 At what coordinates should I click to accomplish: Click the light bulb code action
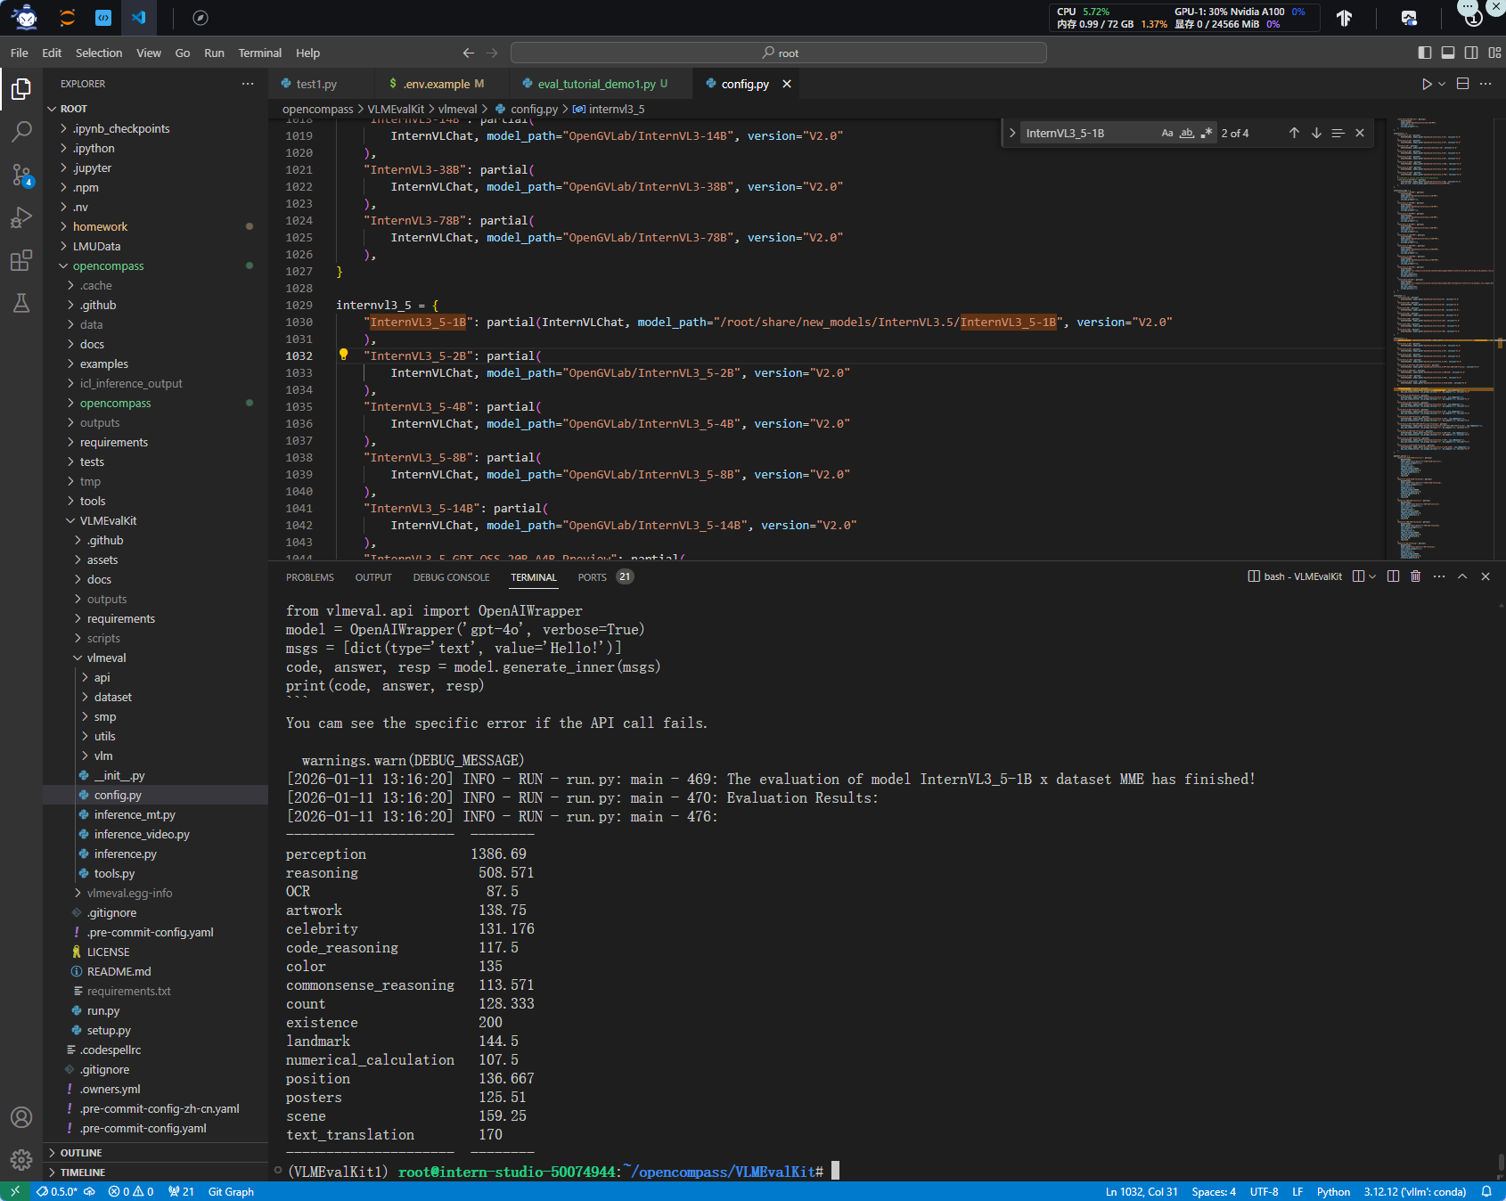coord(343,355)
